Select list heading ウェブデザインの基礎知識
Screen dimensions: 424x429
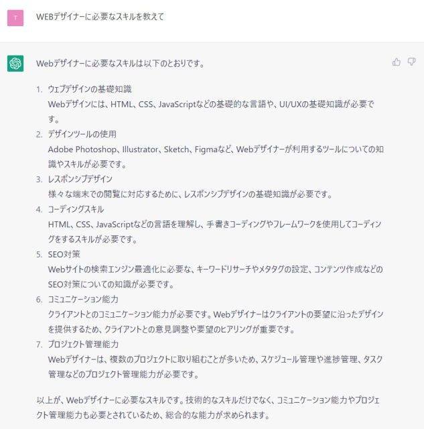90,89
